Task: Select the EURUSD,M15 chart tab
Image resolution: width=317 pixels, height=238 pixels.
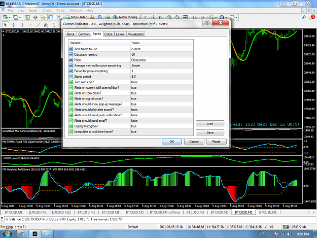Action: tap(61, 212)
